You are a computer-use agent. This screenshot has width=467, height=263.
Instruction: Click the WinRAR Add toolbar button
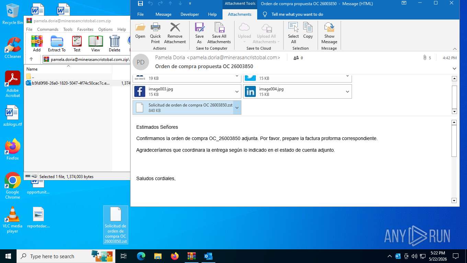tap(37, 44)
